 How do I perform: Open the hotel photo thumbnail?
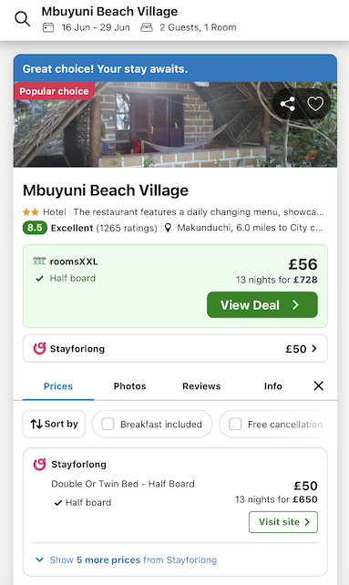click(x=175, y=125)
